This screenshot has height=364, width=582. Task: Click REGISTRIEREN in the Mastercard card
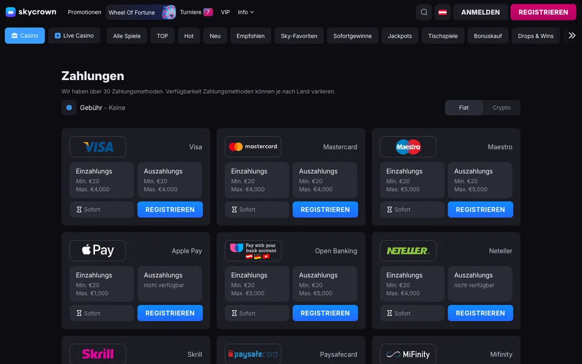pyautogui.click(x=325, y=210)
